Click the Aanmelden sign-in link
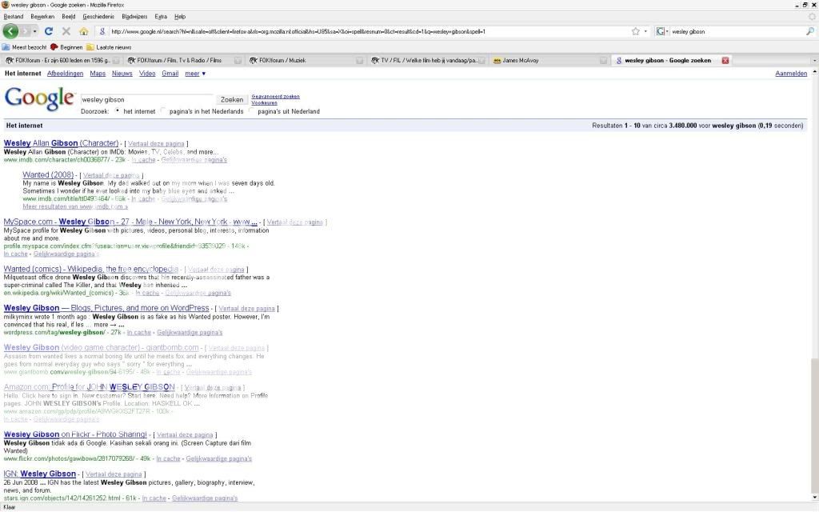 [791, 74]
